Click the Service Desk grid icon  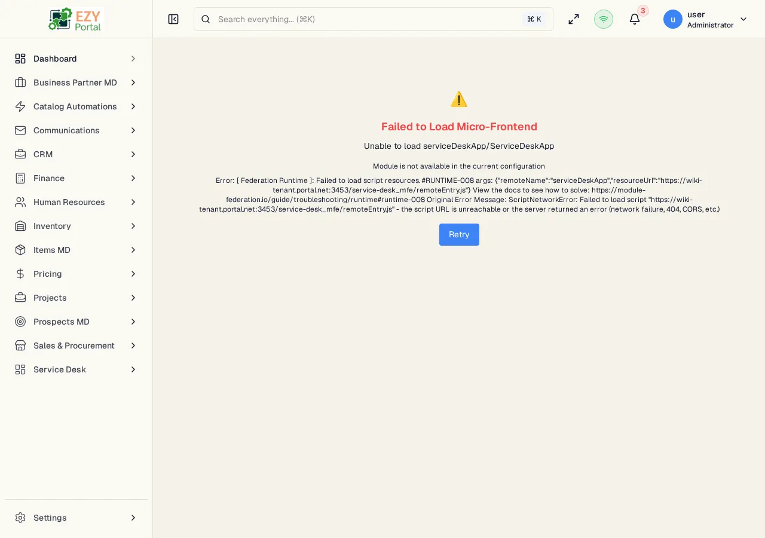click(x=20, y=369)
